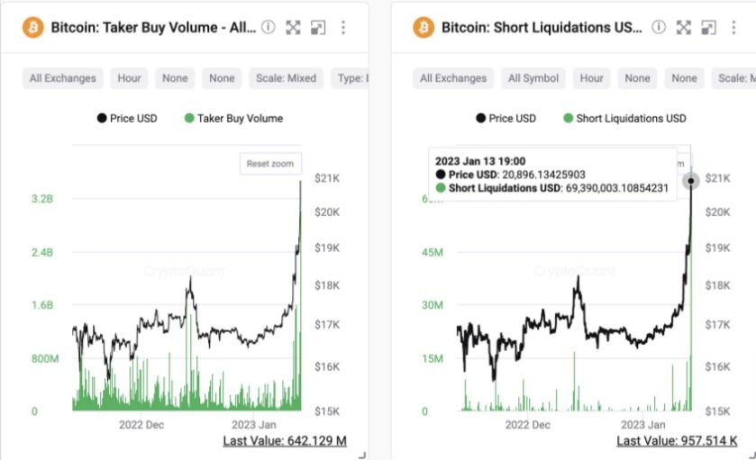Pop out the Taker Buy Volume chart
Screen dimensions: 756x460
pos(317,28)
